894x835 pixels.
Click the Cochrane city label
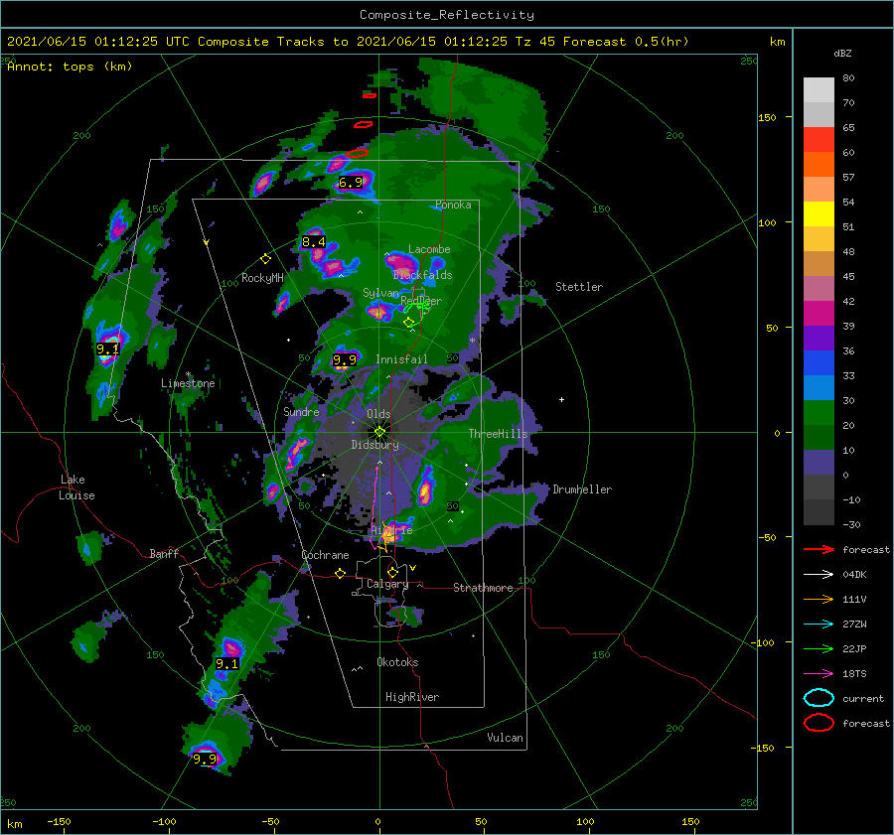[x=325, y=555]
